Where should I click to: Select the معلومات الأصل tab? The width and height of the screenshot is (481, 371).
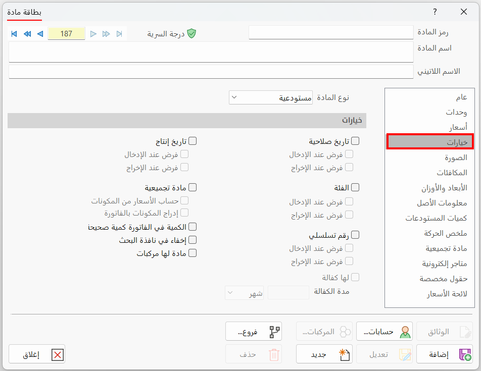tap(429, 203)
